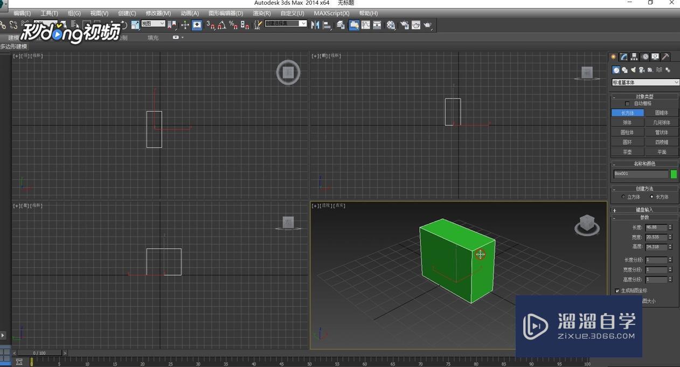Toggle off 生成贴图坐标 checkbox
The height and width of the screenshot is (367, 680).
pos(617,290)
